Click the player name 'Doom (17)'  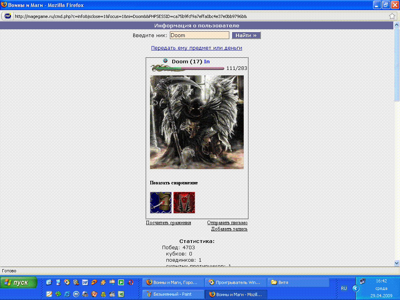(x=187, y=61)
